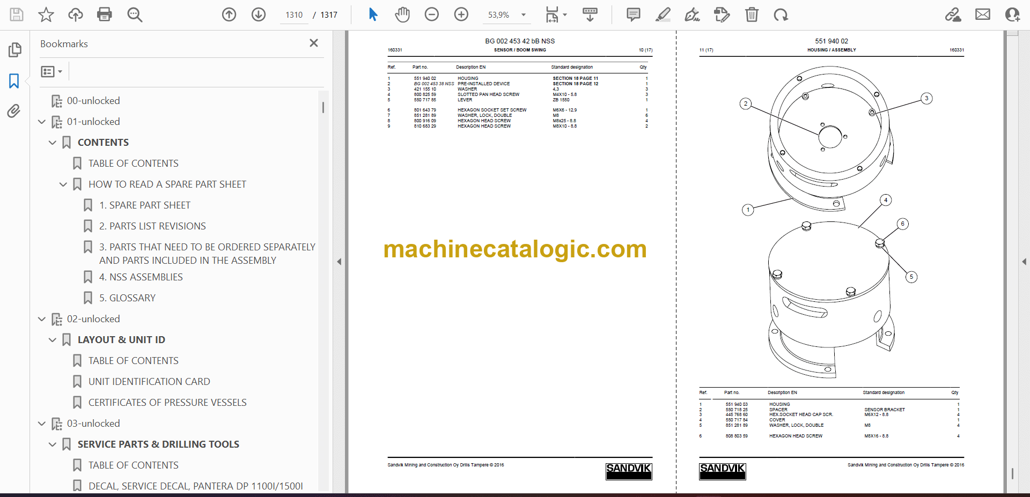Viewport: 1030px width, 497px height.
Task: Open the stamp annotation tool
Action: pyautogui.click(x=722, y=14)
